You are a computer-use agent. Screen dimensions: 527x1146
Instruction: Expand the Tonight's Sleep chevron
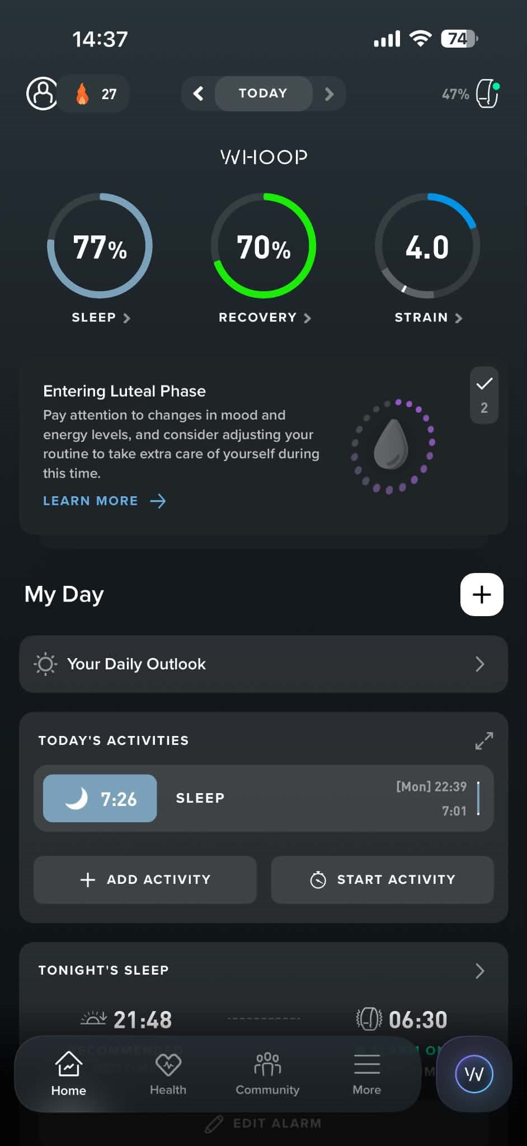point(479,971)
